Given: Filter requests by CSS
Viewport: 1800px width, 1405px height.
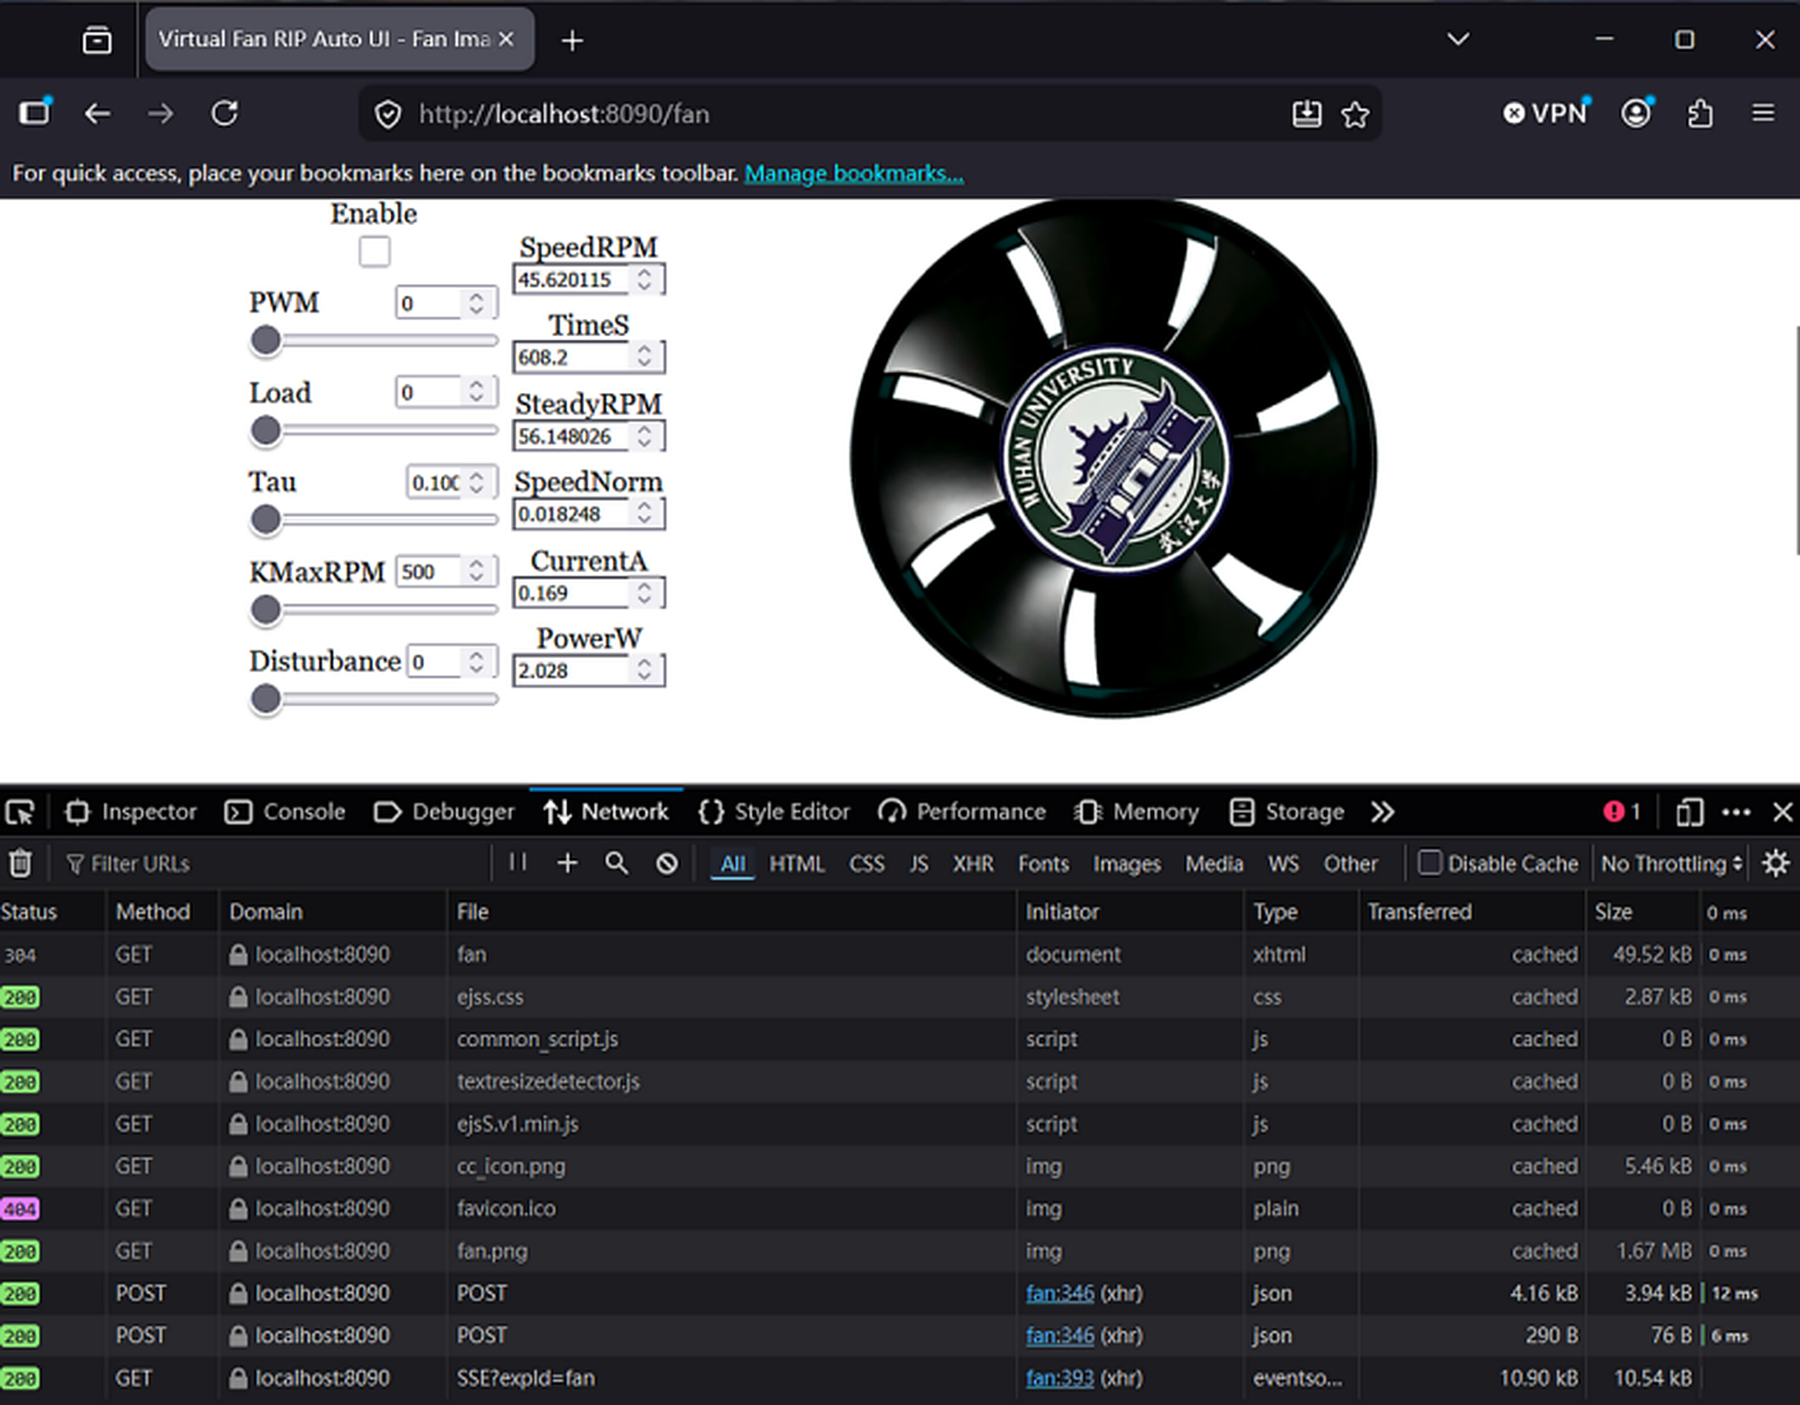Looking at the screenshot, I should [x=867, y=863].
